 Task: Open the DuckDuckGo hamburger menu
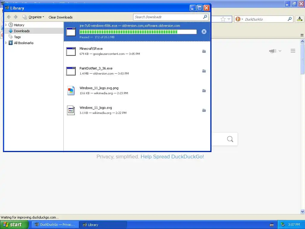[293, 51]
